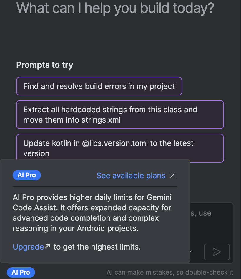Click the AI can make mistakes disclaimer
241x279 pixels.
(170, 273)
